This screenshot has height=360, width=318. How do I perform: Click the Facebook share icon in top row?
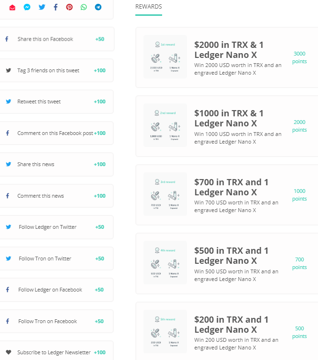(55, 7)
